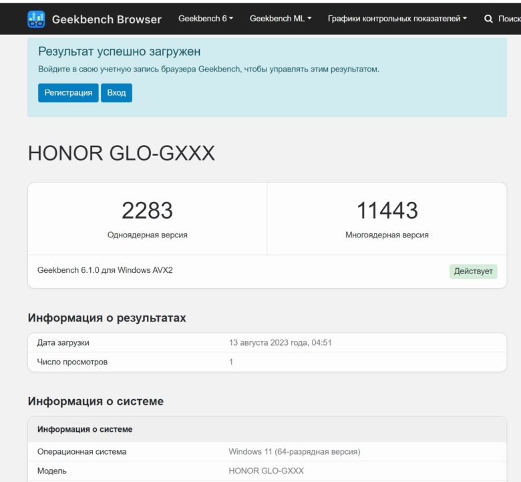Click the Одноядерная версия label
The height and width of the screenshot is (482, 521).
pos(147,235)
